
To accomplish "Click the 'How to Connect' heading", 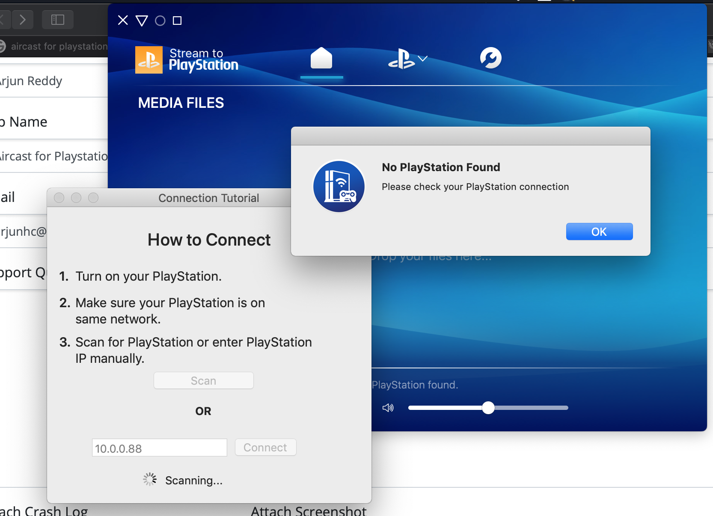I will (209, 240).
